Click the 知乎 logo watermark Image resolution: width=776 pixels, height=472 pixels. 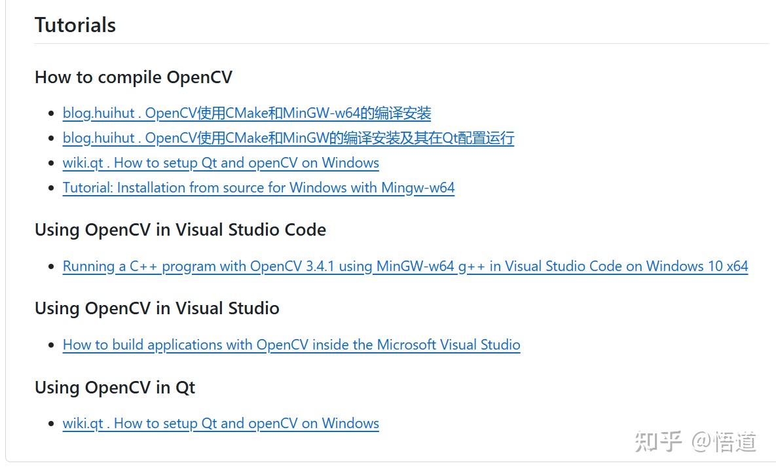coord(658,442)
